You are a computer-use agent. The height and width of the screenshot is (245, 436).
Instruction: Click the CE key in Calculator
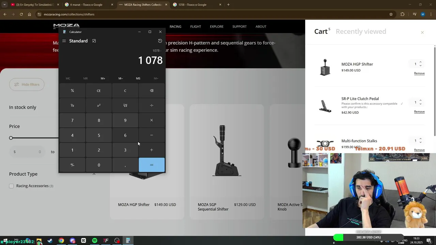[x=99, y=91]
